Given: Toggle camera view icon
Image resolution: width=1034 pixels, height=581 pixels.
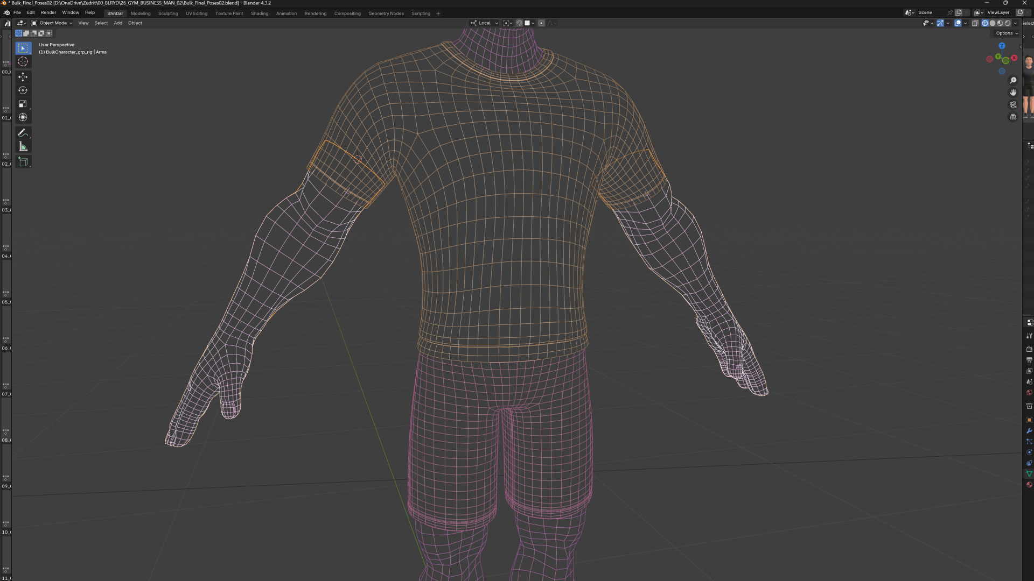Looking at the screenshot, I should pos(1013,105).
